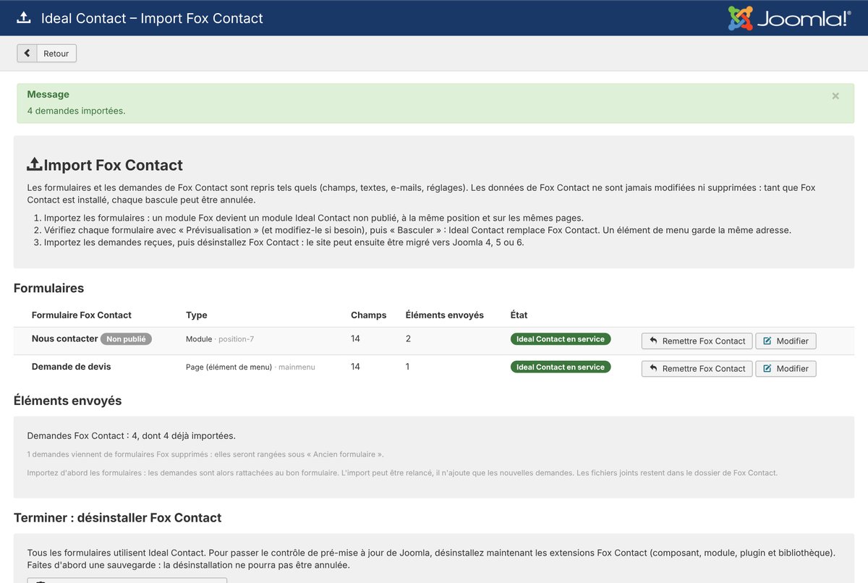The width and height of the screenshot is (868, 583).
Task: Click the 'Ideal Contact – Import Fox Contact' title
Action: (152, 18)
